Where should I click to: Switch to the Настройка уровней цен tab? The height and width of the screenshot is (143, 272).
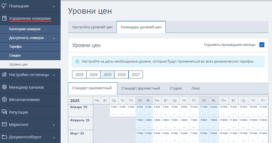(x=92, y=27)
